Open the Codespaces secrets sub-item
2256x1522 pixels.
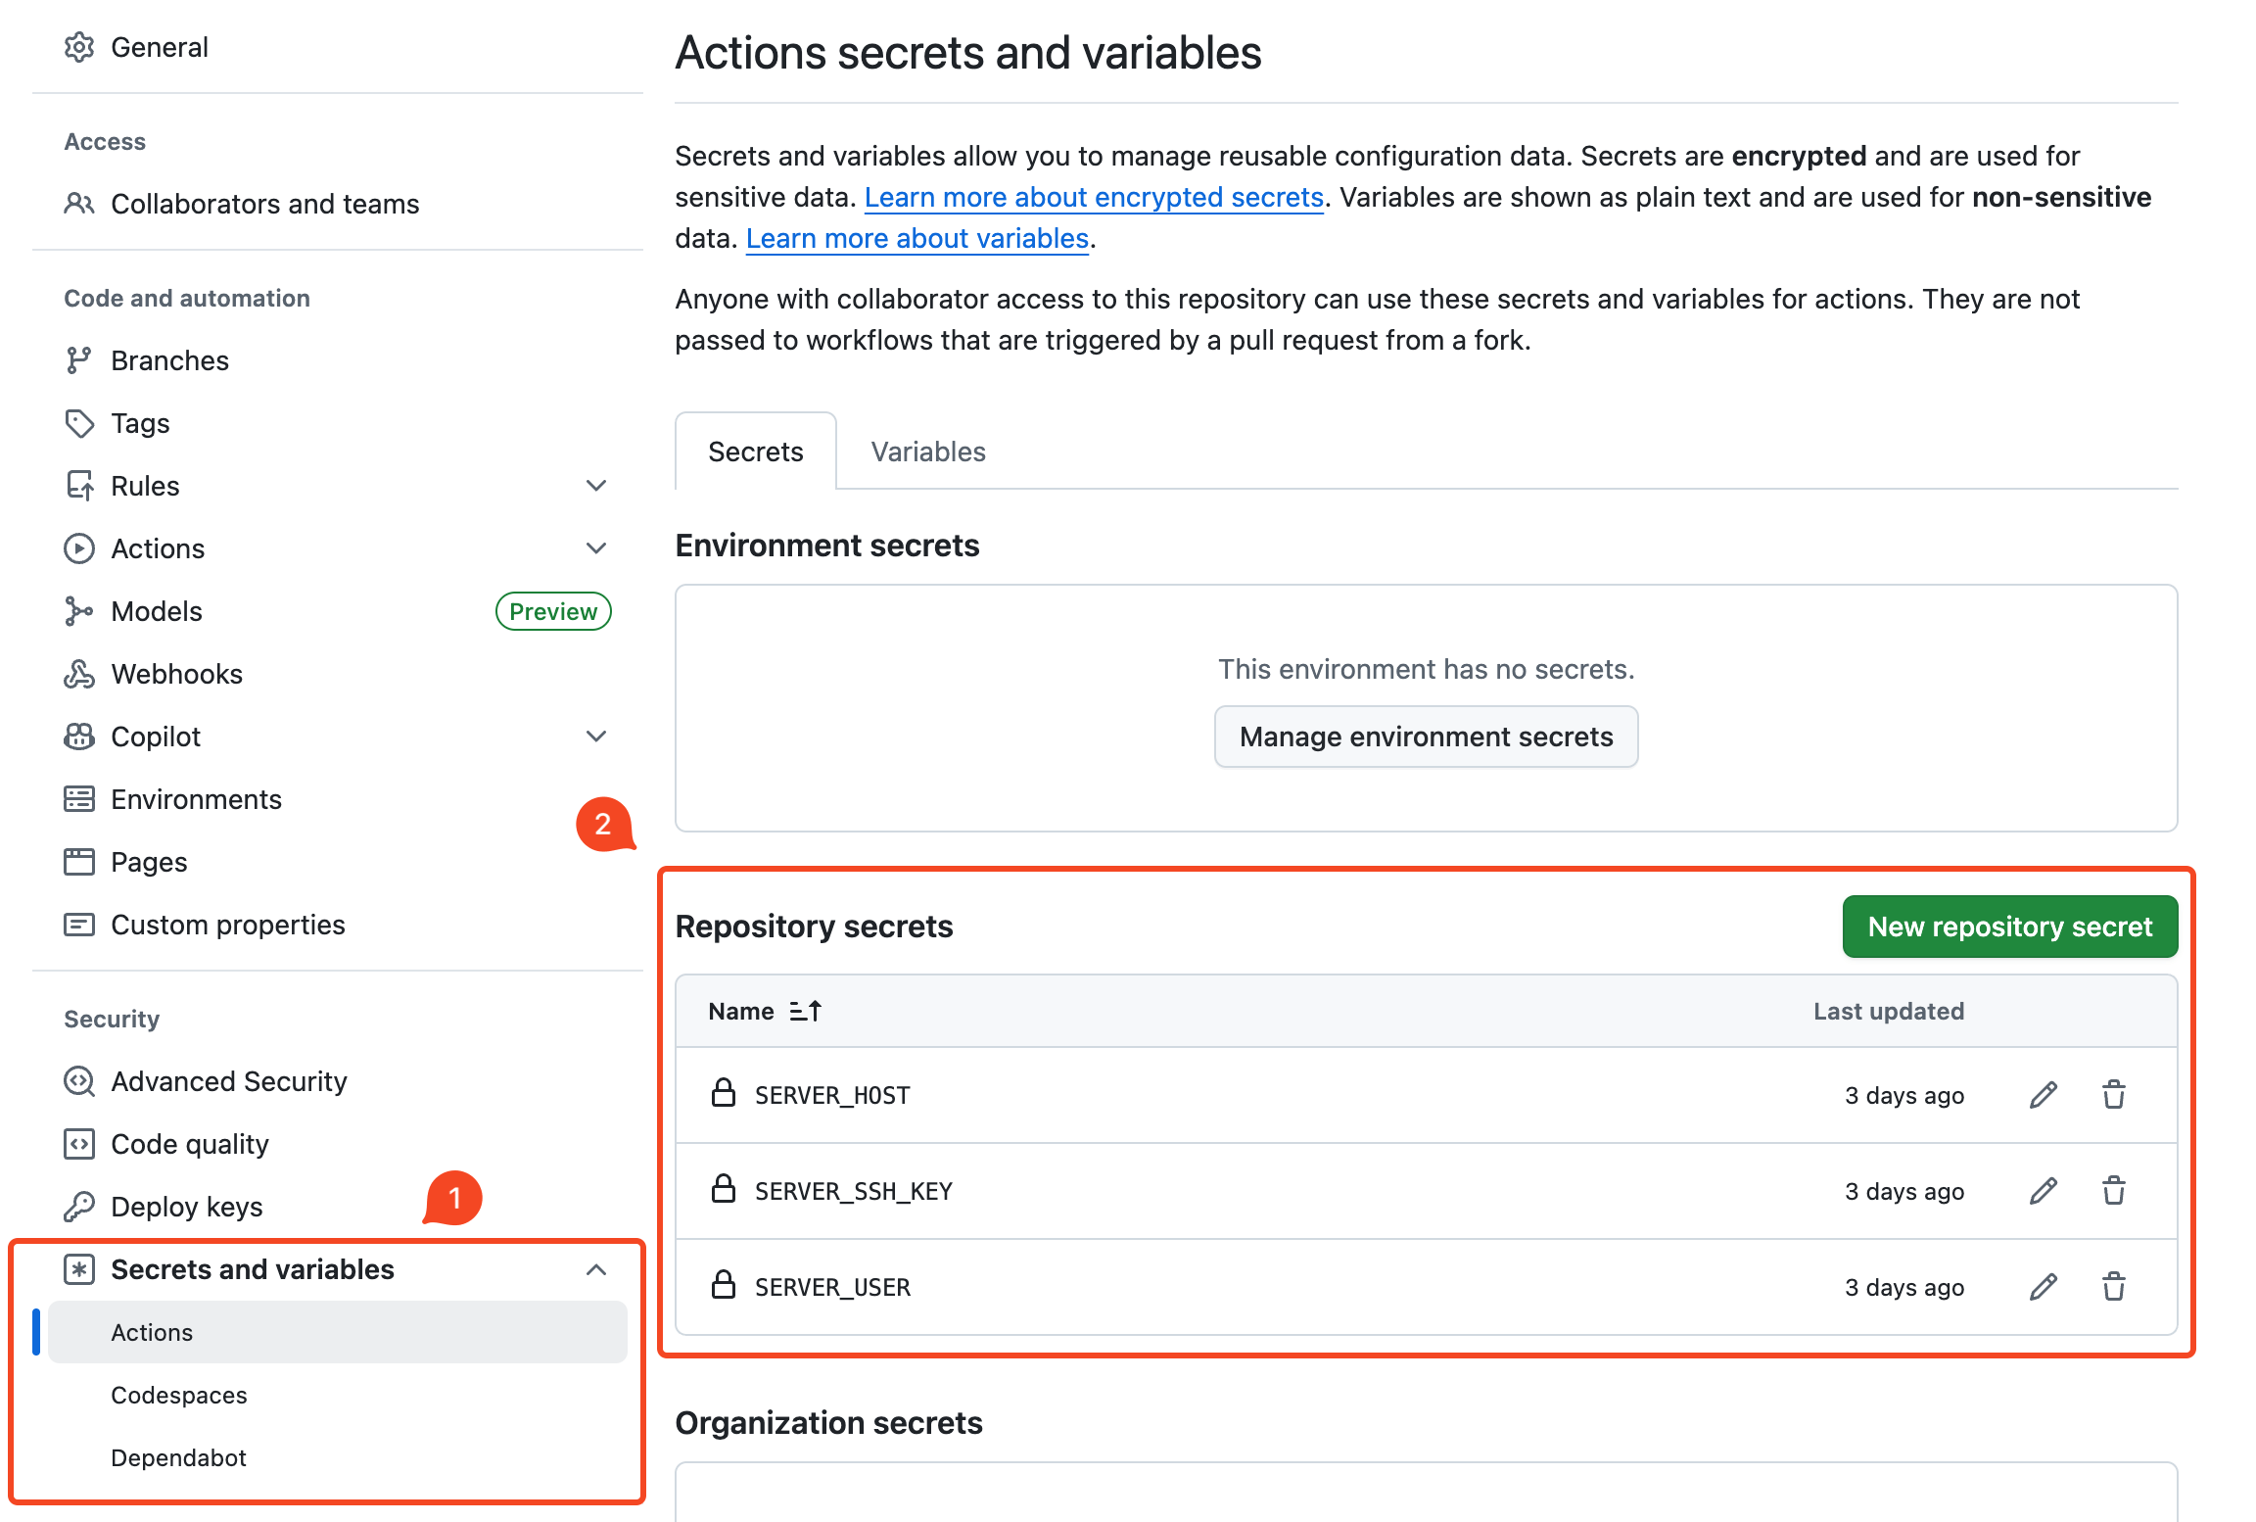tap(178, 1395)
